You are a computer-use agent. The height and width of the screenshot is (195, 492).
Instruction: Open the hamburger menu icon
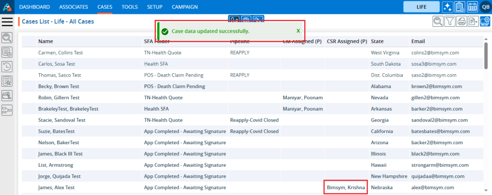coord(7,22)
